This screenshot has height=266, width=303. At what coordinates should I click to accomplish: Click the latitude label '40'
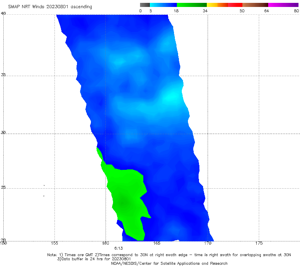pyautogui.click(x=3, y=14)
